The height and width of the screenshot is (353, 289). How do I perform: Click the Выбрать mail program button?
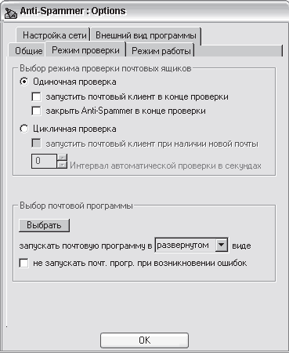pos(44,225)
